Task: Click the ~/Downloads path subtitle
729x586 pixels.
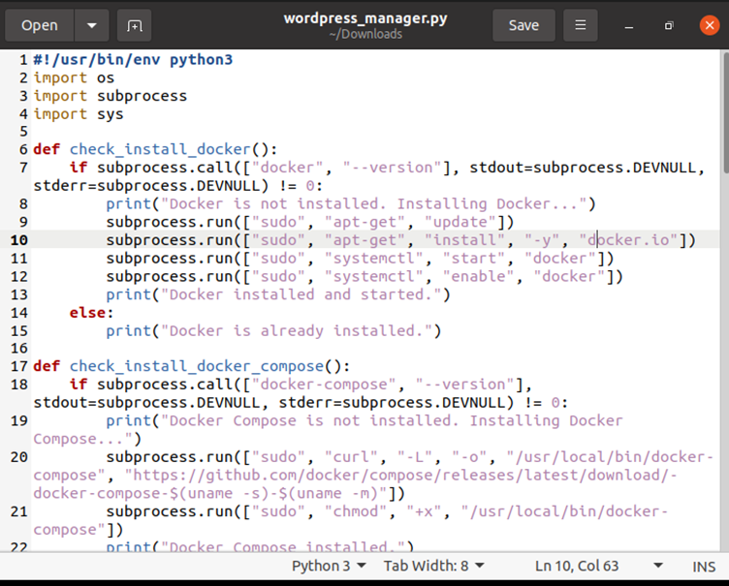Action: (x=365, y=35)
